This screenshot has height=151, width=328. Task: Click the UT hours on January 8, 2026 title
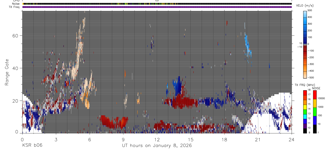[x=157, y=146]
